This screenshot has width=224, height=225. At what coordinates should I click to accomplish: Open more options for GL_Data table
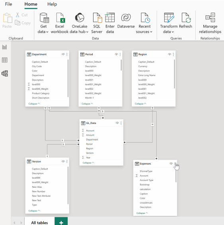121,123
